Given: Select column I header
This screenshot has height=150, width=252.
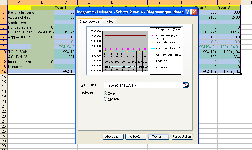Looking at the screenshot, I should 206,2.
